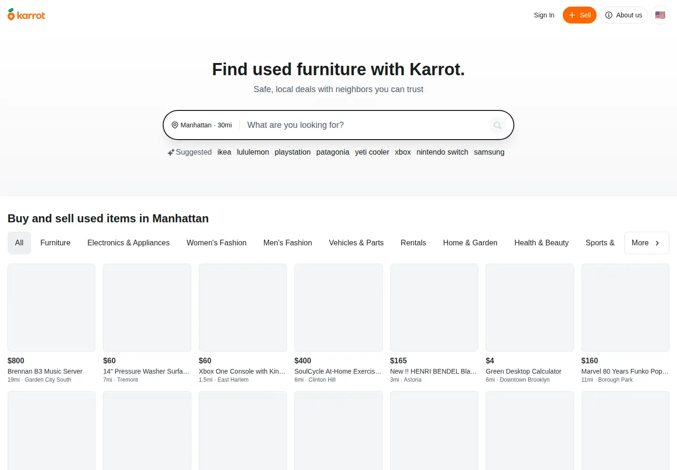Select the suggested search 'xbox'
This screenshot has height=470, width=677.
pyautogui.click(x=403, y=152)
